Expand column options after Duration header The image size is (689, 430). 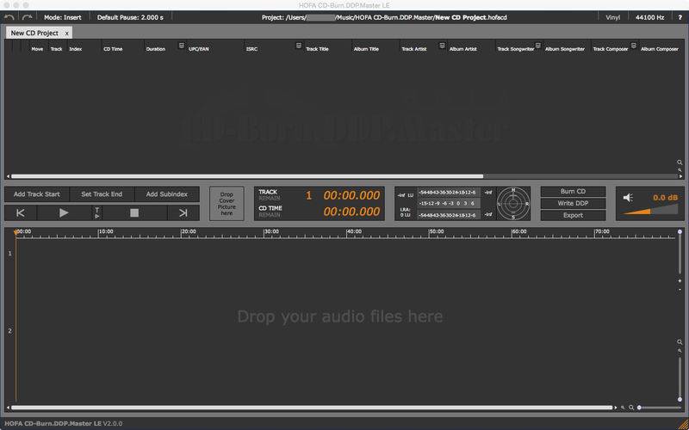[181, 46]
